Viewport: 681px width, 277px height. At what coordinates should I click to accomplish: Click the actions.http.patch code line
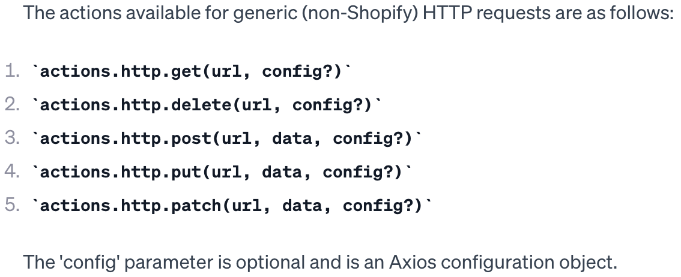click(232, 205)
